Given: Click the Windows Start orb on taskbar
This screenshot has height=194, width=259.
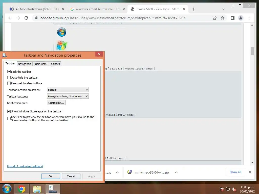Looking at the screenshot, I should coord(7,189).
